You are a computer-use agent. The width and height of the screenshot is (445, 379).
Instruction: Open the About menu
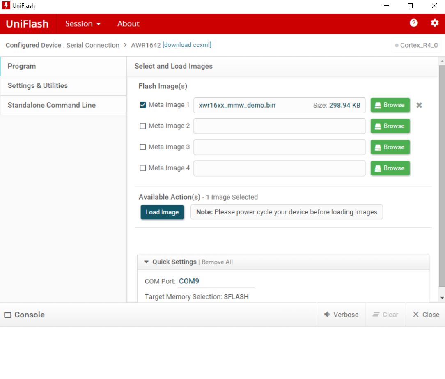128,24
